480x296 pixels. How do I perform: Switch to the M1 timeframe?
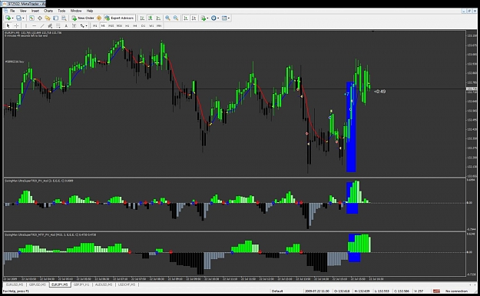[x=95, y=25]
